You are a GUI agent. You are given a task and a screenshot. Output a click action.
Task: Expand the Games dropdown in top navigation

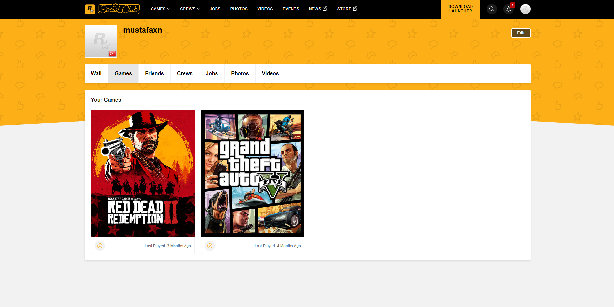pos(161,9)
